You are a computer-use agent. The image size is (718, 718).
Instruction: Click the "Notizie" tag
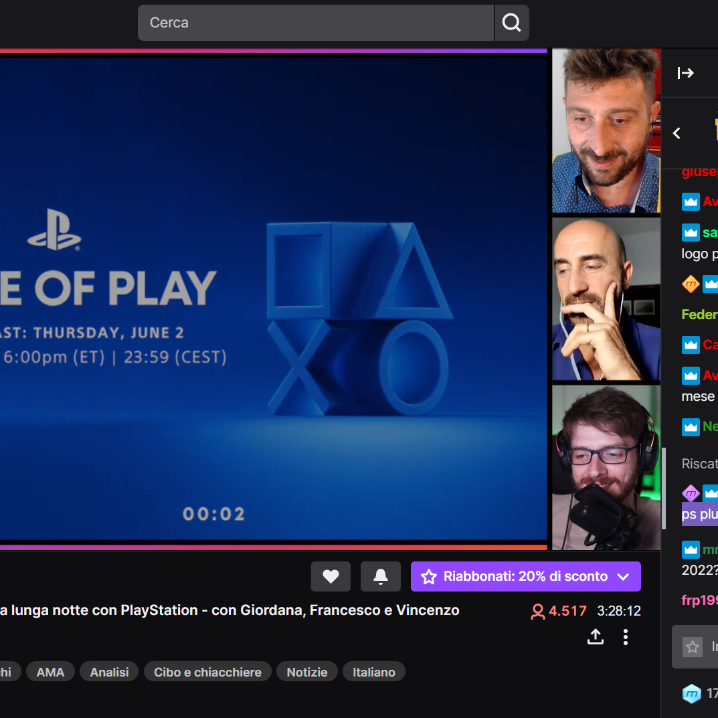[x=306, y=672]
